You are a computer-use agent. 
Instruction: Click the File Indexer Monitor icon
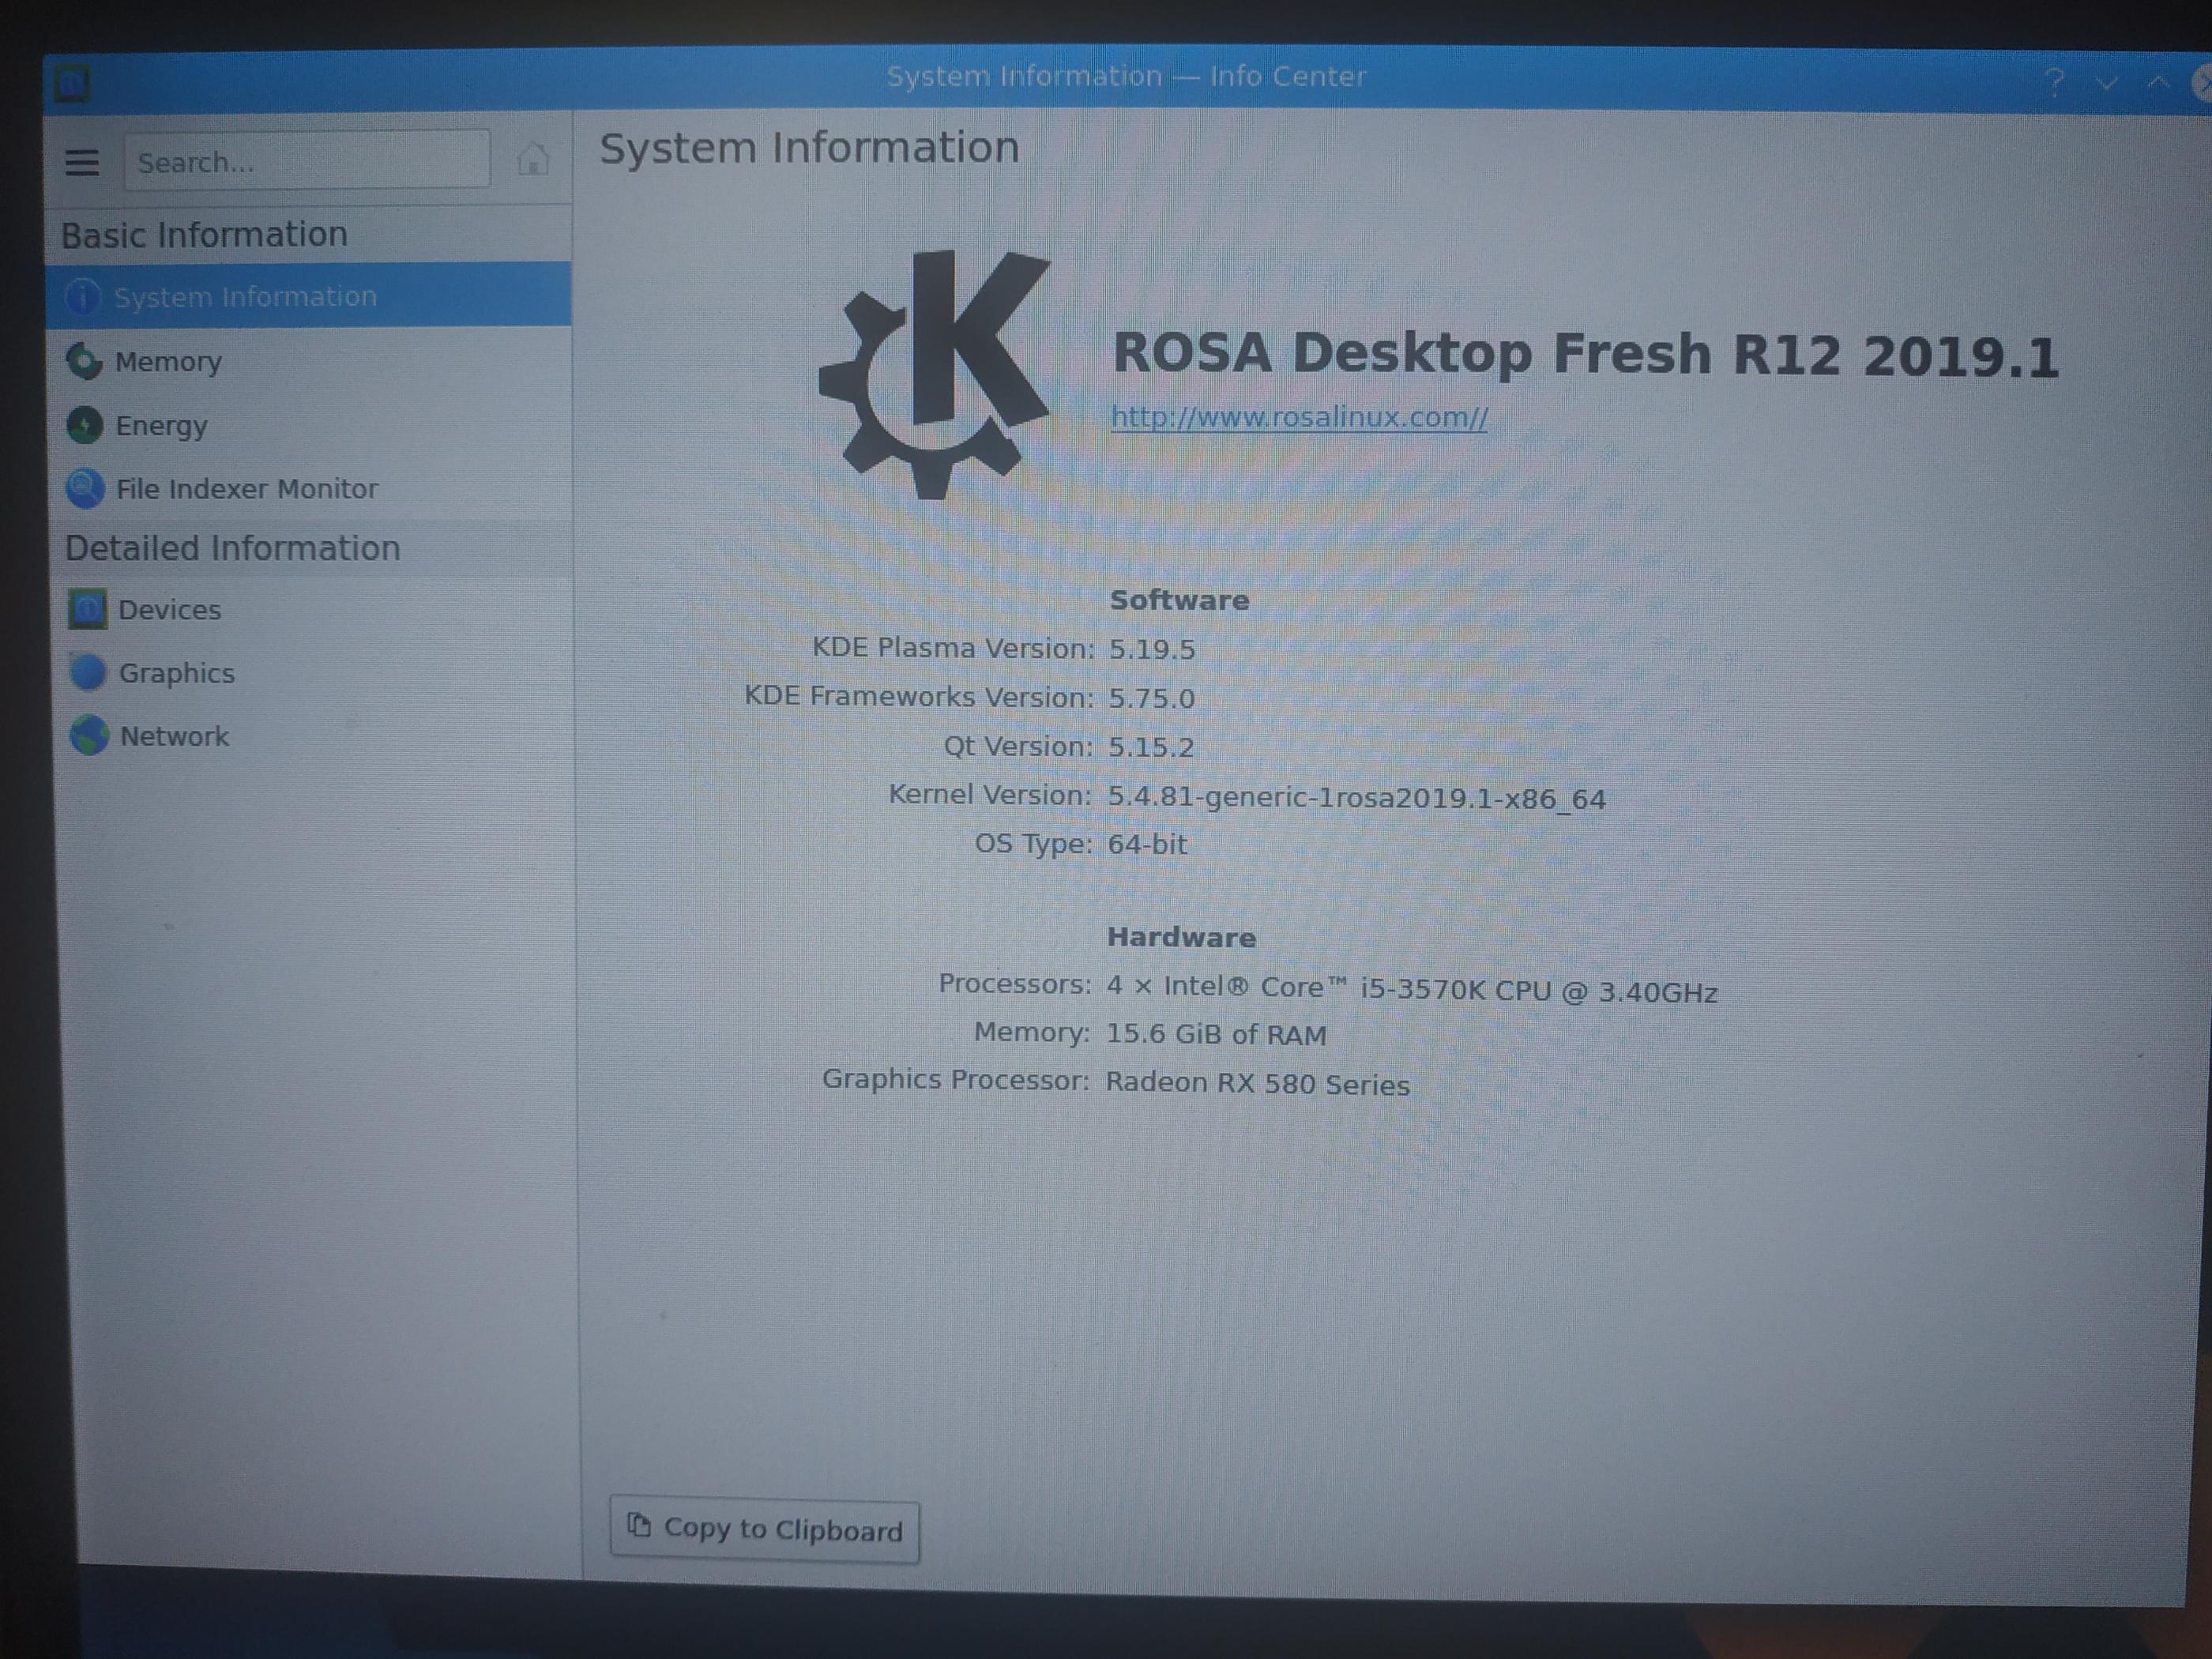point(85,489)
